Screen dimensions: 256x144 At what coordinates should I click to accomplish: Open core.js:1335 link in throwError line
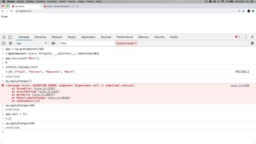tap(44, 88)
